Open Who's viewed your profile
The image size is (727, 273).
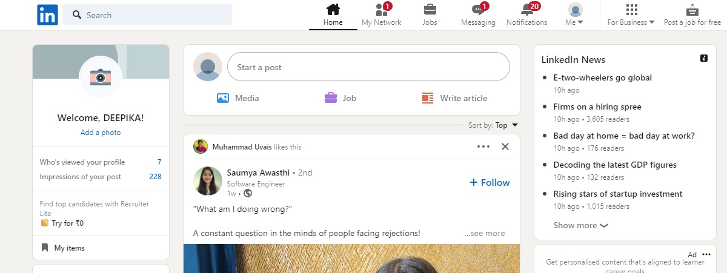[x=101, y=162]
